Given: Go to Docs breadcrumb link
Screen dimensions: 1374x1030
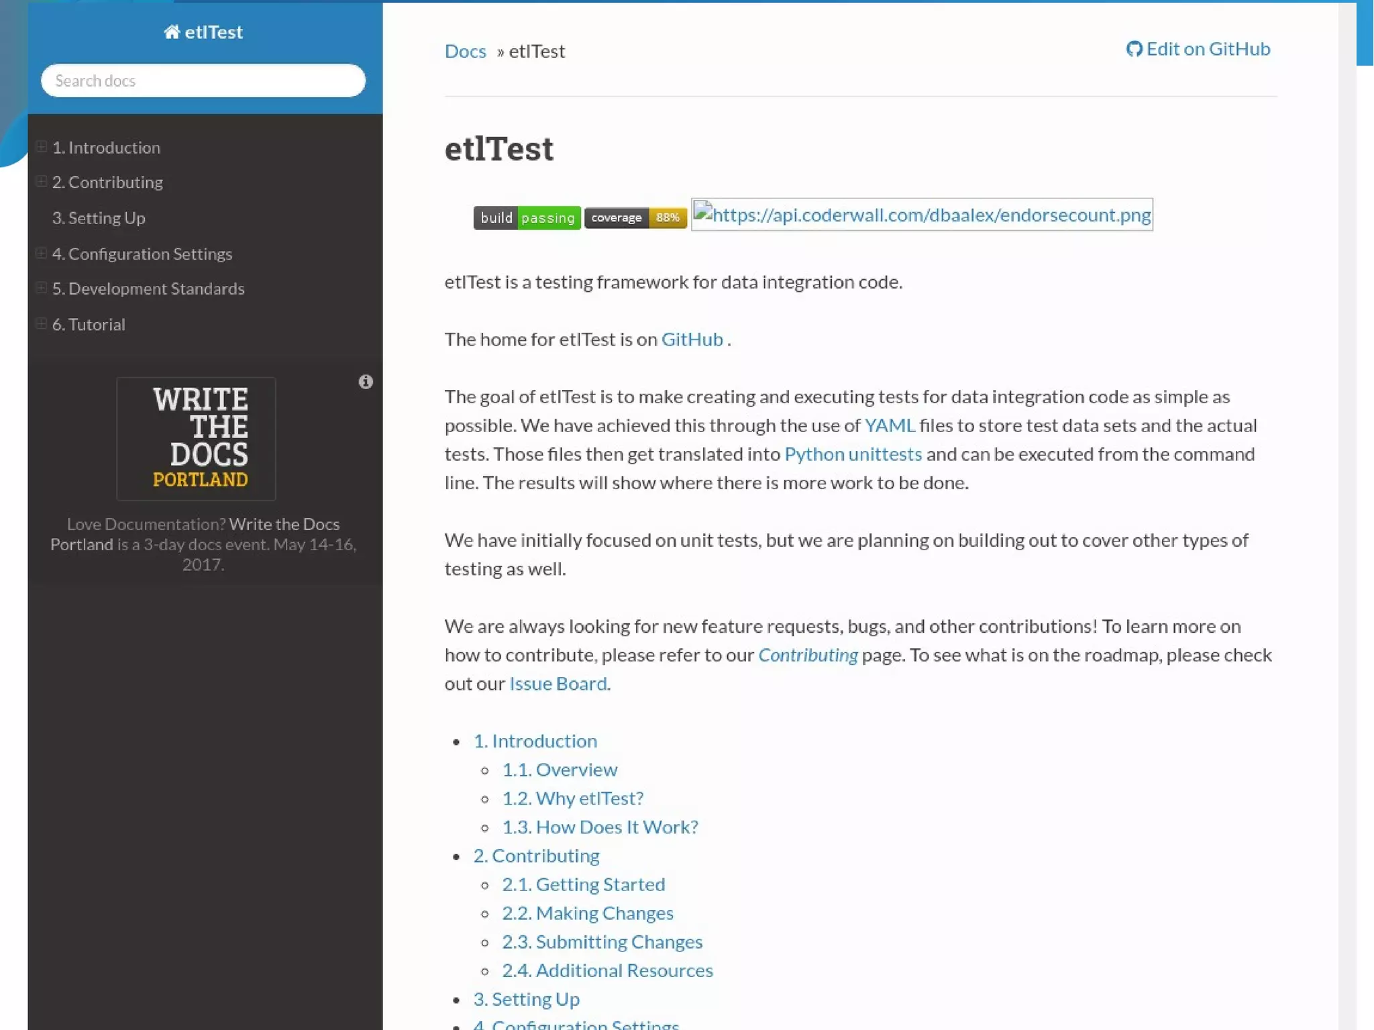Looking at the screenshot, I should [465, 52].
